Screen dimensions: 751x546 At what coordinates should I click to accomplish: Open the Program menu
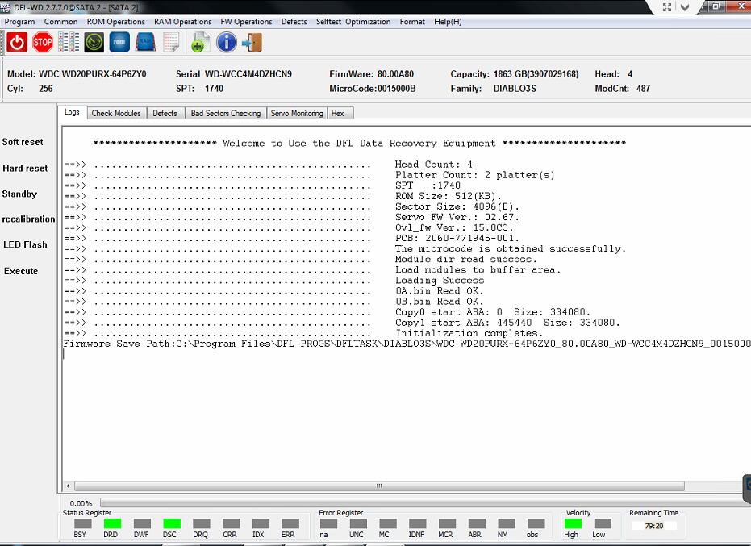click(19, 22)
